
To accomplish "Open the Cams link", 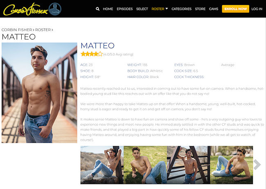I will coord(214,9).
